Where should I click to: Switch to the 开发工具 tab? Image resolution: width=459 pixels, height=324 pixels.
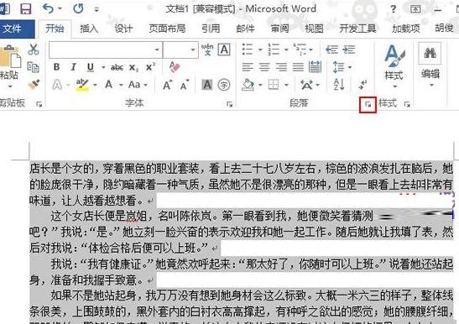click(x=357, y=29)
